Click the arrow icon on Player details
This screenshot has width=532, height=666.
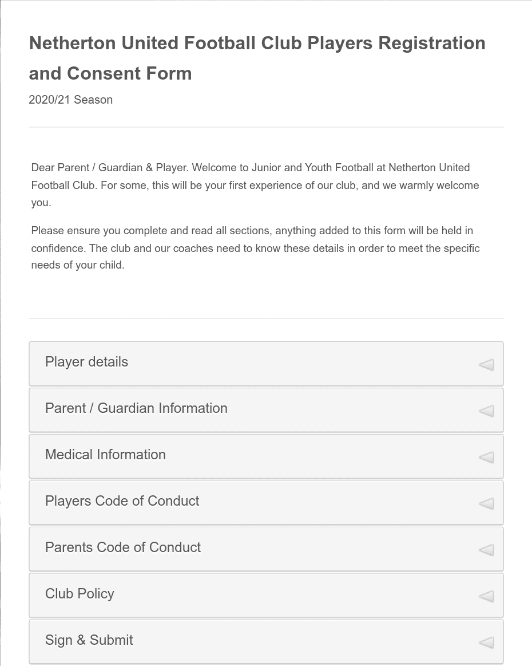click(486, 365)
